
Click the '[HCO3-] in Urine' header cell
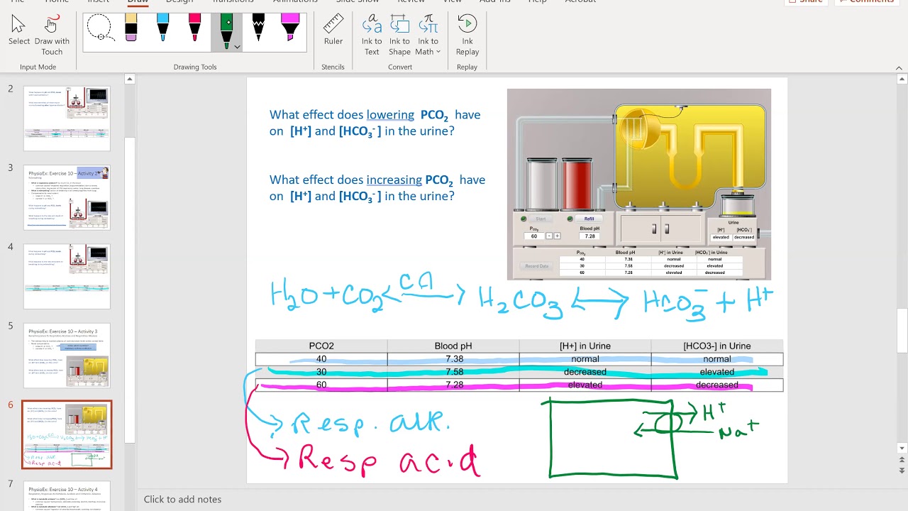pos(717,346)
